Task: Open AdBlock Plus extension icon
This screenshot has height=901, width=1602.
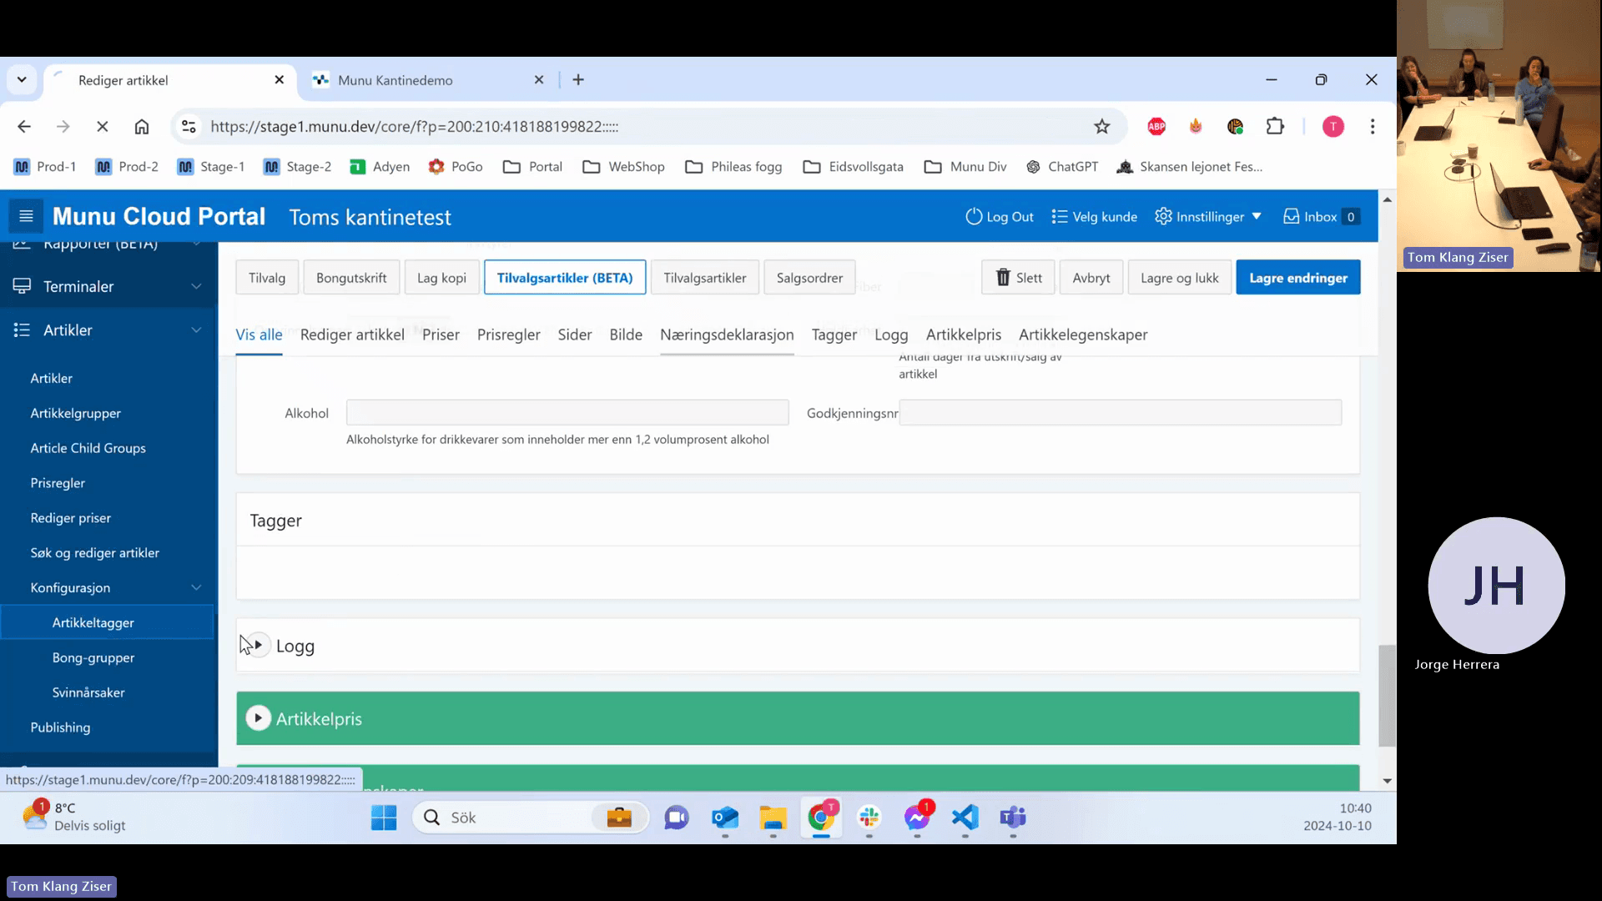Action: (1156, 127)
